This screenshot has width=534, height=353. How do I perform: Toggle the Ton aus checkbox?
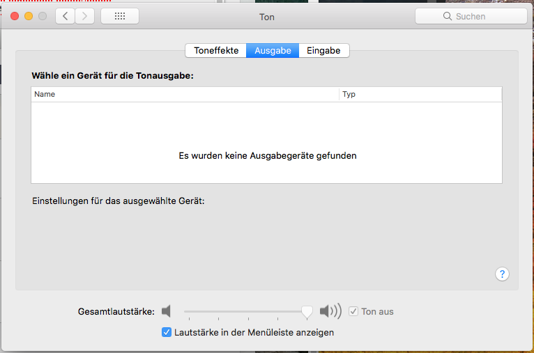(x=353, y=311)
